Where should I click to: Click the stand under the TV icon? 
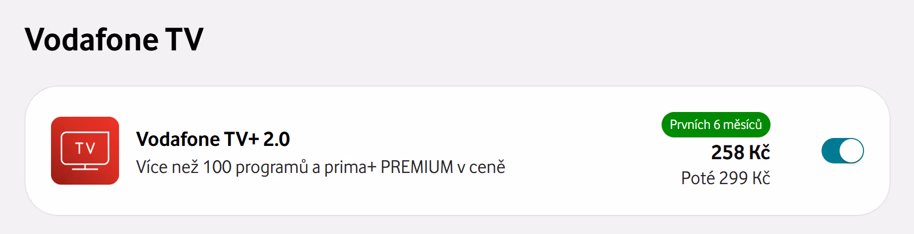point(85,168)
